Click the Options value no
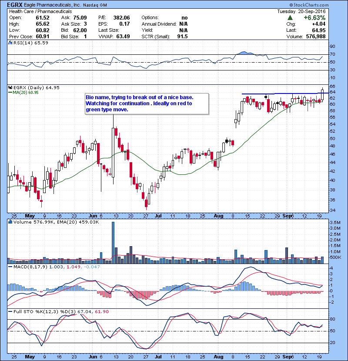Screen dimensions: 348x361 point(184,18)
